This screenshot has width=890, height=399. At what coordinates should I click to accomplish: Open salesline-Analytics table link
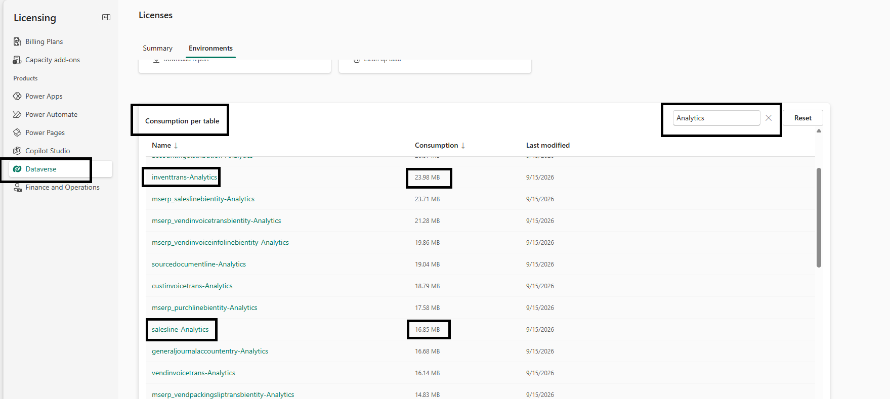(180, 329)
